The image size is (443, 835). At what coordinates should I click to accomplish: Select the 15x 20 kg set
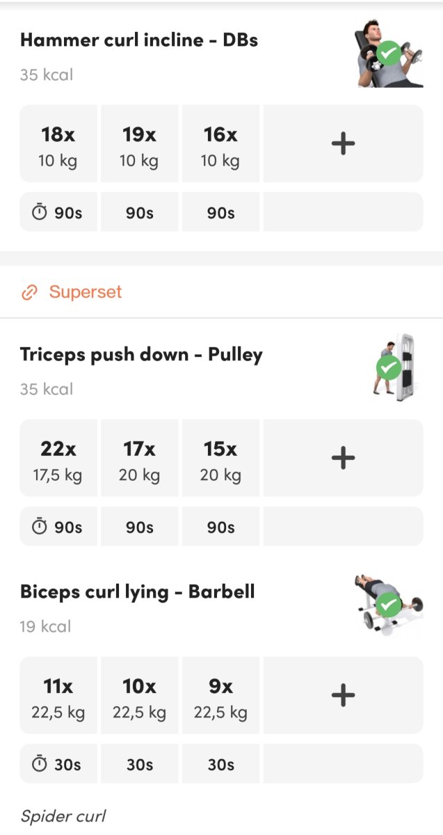tap(220, 459)
